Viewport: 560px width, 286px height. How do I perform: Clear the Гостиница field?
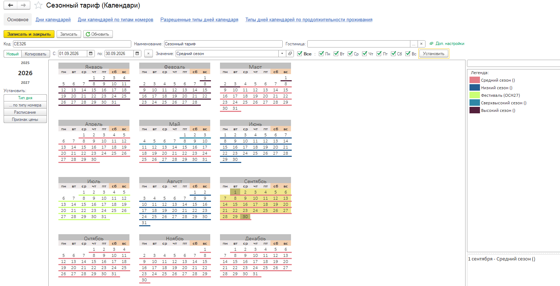pos(422,44)
